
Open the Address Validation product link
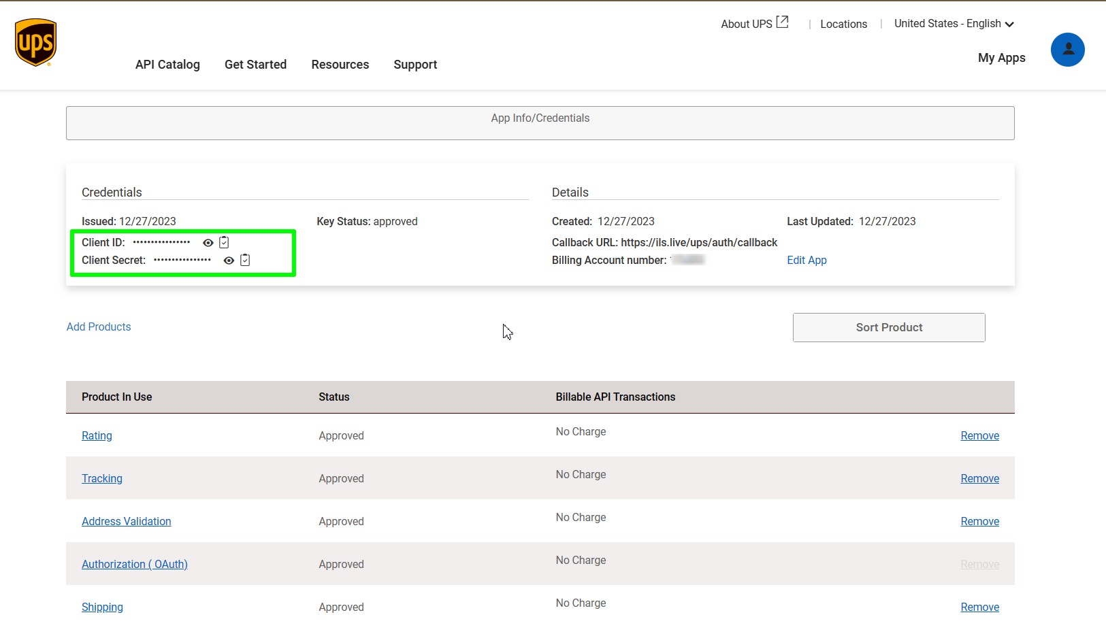(x=126, y=521)
